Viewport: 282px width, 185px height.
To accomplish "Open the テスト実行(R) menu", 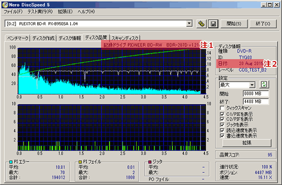I will pos(40,12).
